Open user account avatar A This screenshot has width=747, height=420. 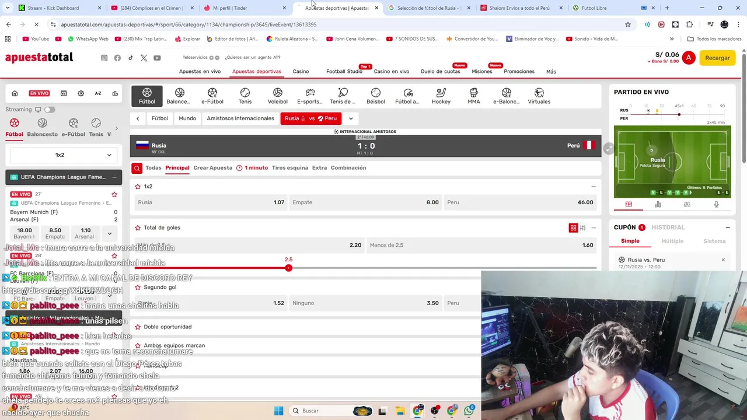click(x=689, y=58)
